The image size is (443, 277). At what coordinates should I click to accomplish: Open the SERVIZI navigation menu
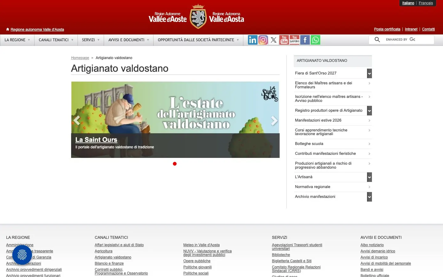(x=91, y=40)
